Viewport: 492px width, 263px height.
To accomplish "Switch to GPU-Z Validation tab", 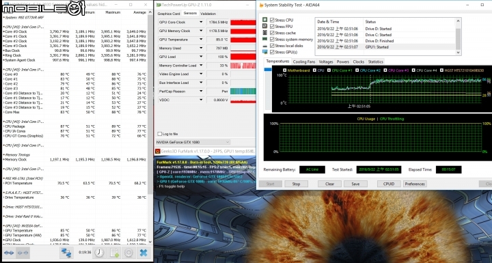I will coord(208,14).
